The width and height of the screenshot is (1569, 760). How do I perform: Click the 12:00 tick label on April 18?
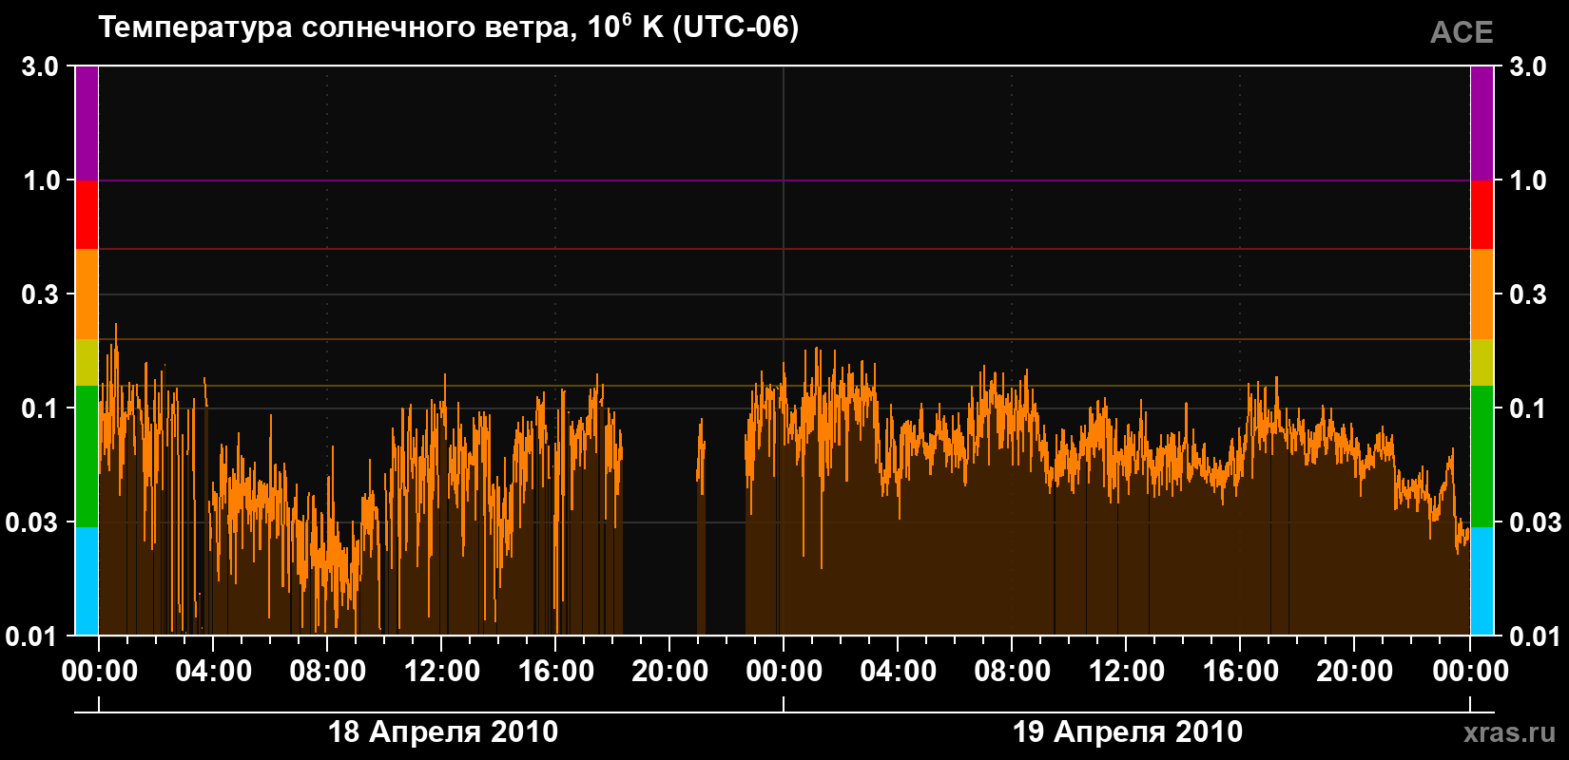point(442,672)
